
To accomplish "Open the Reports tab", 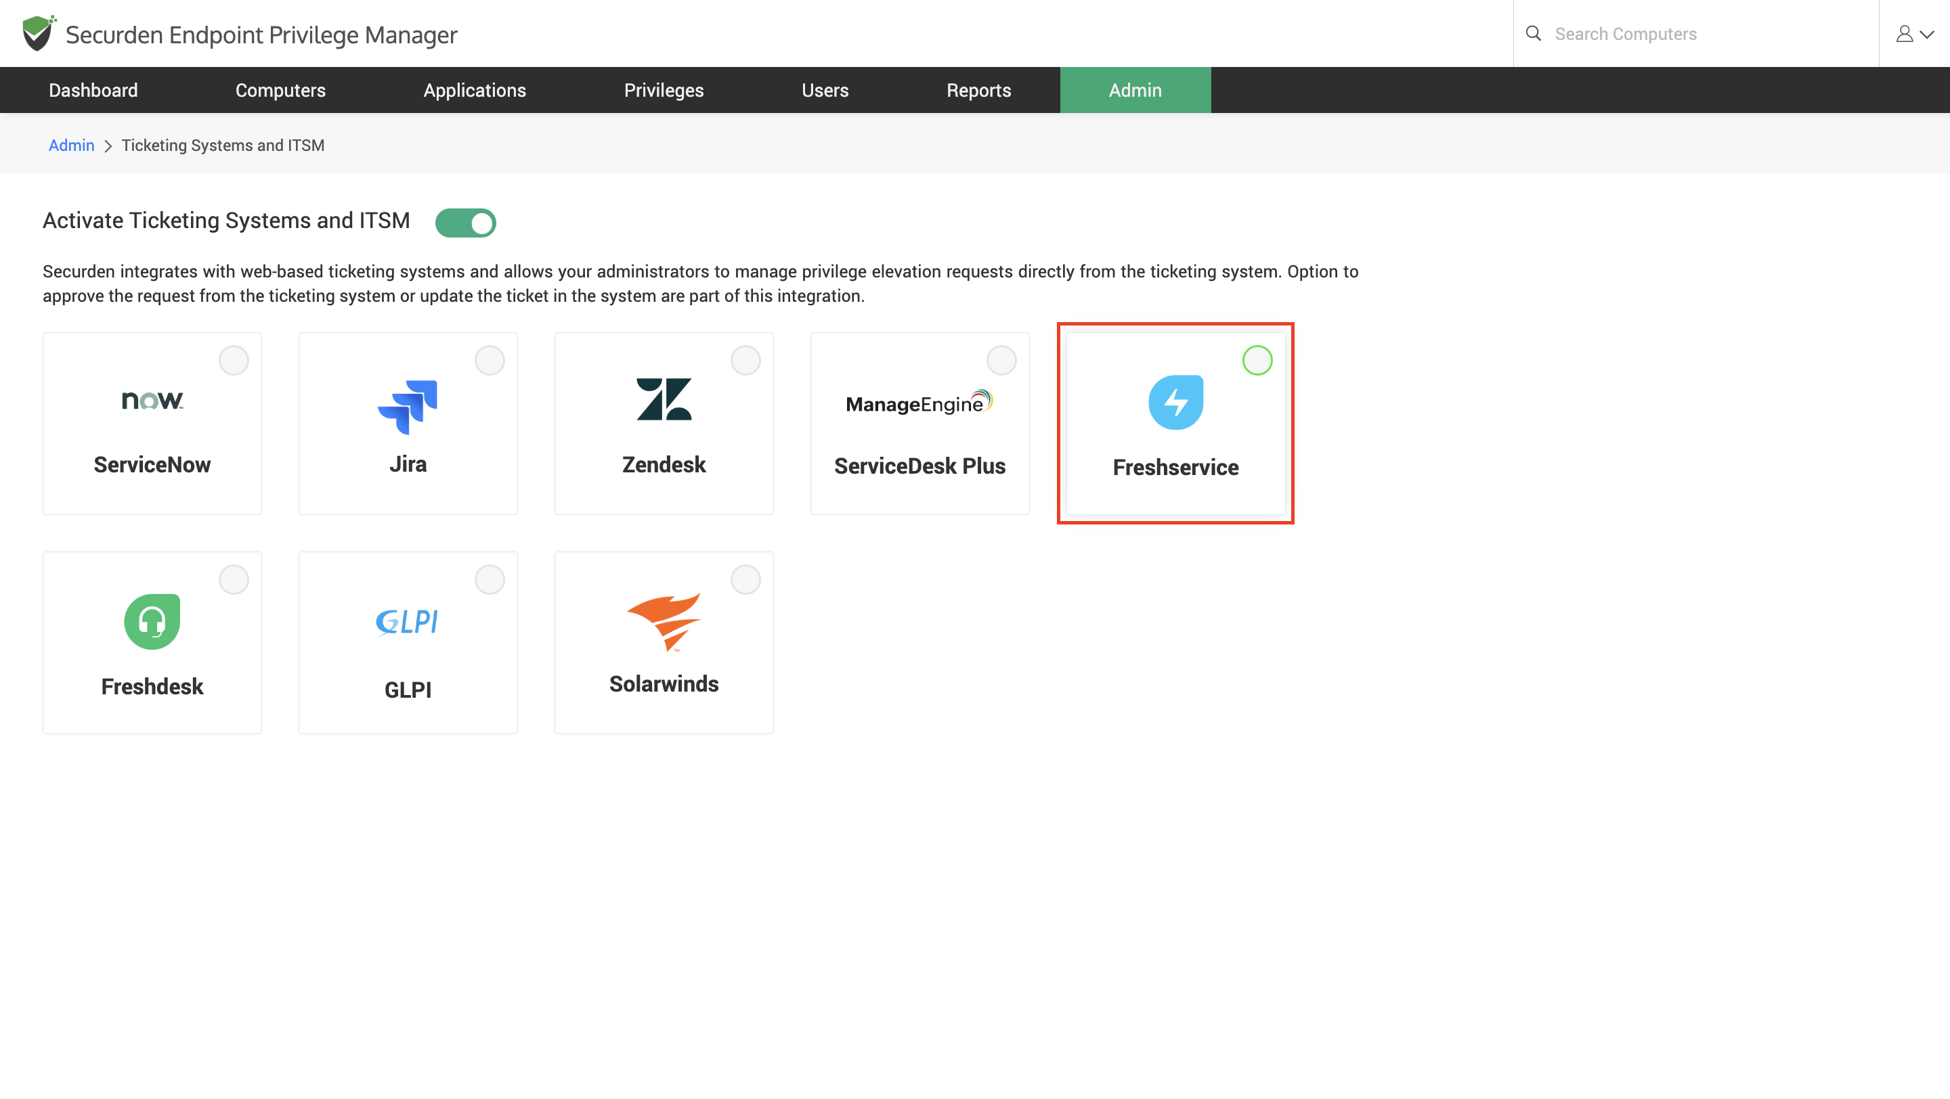I will (978, 90).
